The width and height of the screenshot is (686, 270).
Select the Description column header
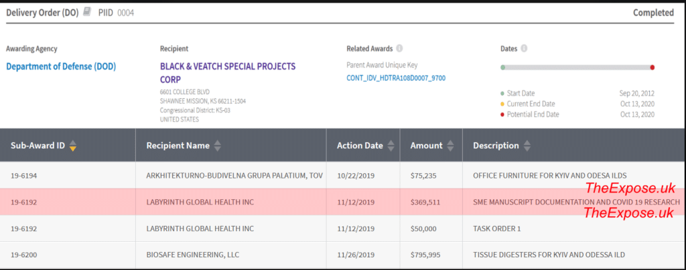click(574, 146)
